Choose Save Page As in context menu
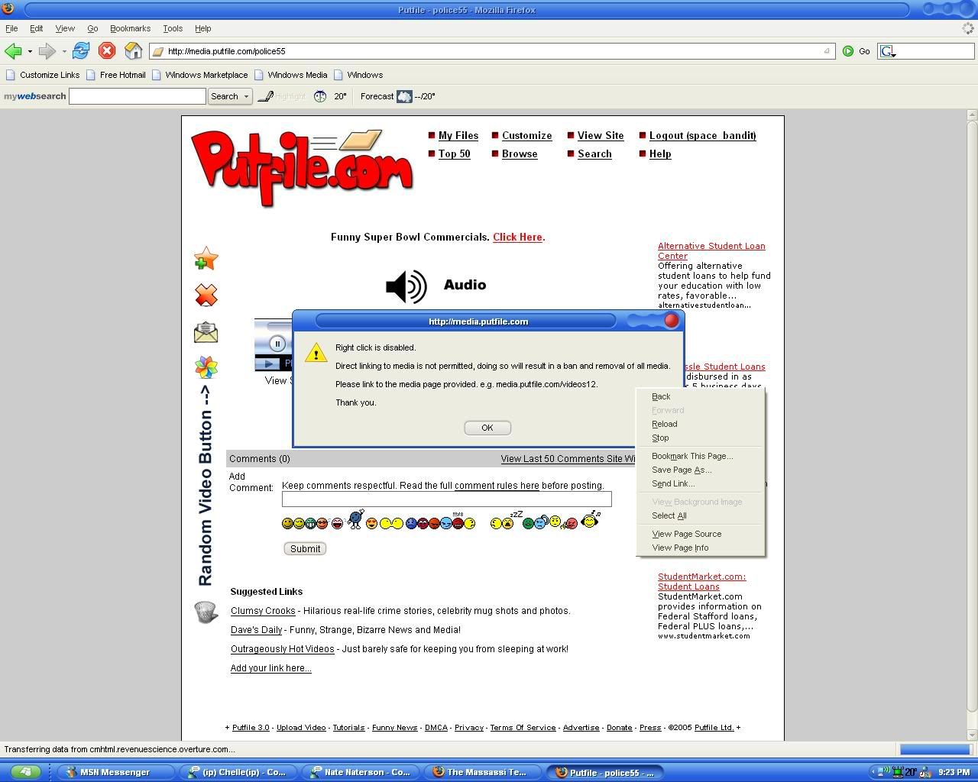 [x=700, y=470]
